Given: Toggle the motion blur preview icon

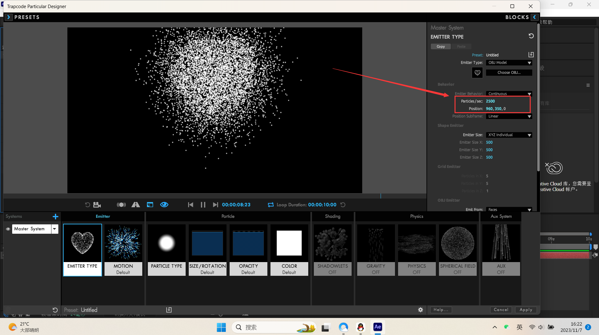Looking at the screenshot, I should coord(121,205).
